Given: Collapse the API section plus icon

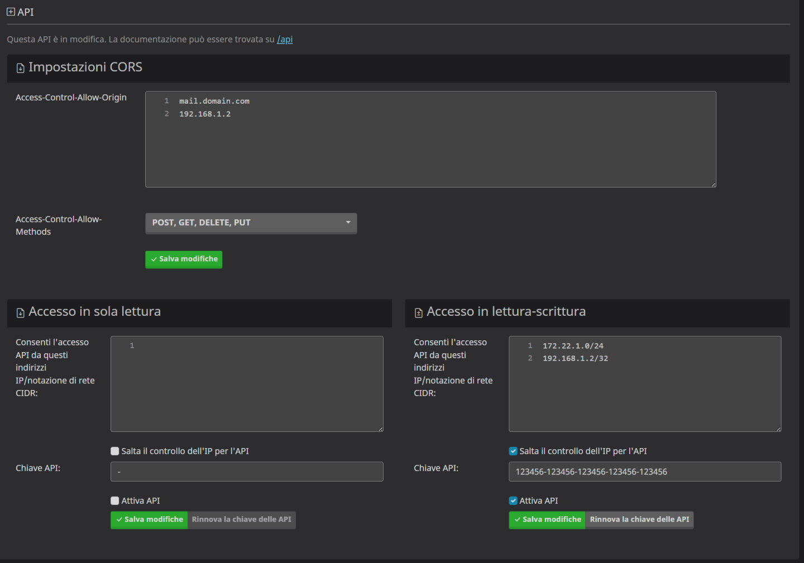Looking at the screenshot, I should click(11, 12).
